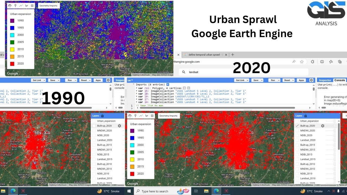Open Save dropdown arrow in 2020 panel

pos(262,80)
